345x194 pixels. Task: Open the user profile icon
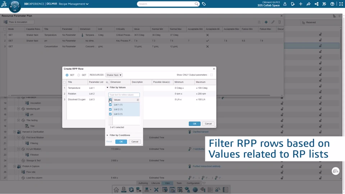point(285,4)
